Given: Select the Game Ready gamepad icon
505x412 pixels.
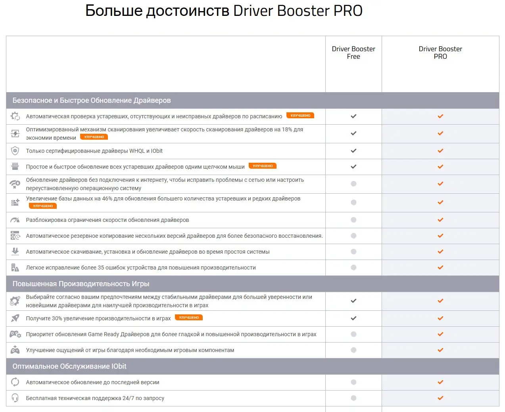Looking at the screenshot, I should [x=15, y=334].
